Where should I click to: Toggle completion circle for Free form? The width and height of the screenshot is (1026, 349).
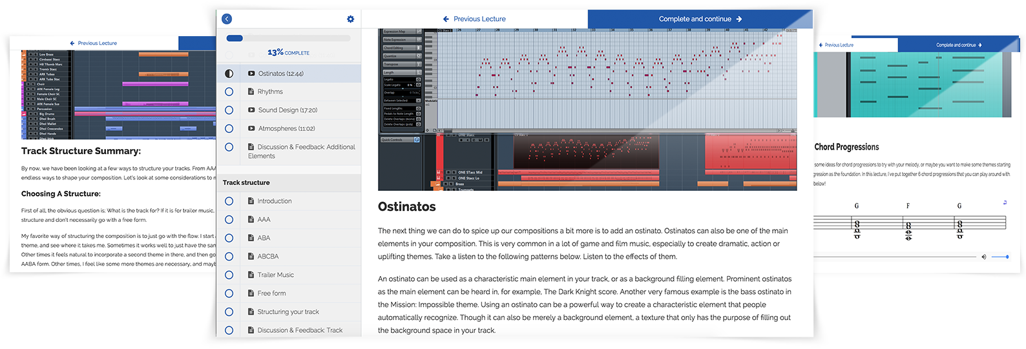[229, 293]
